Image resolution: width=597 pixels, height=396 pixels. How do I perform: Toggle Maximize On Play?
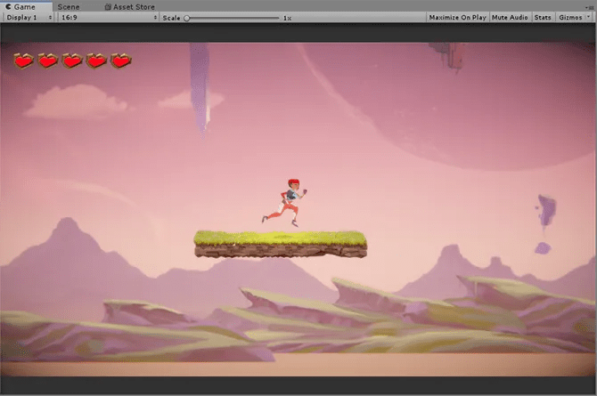click(457, 18)
